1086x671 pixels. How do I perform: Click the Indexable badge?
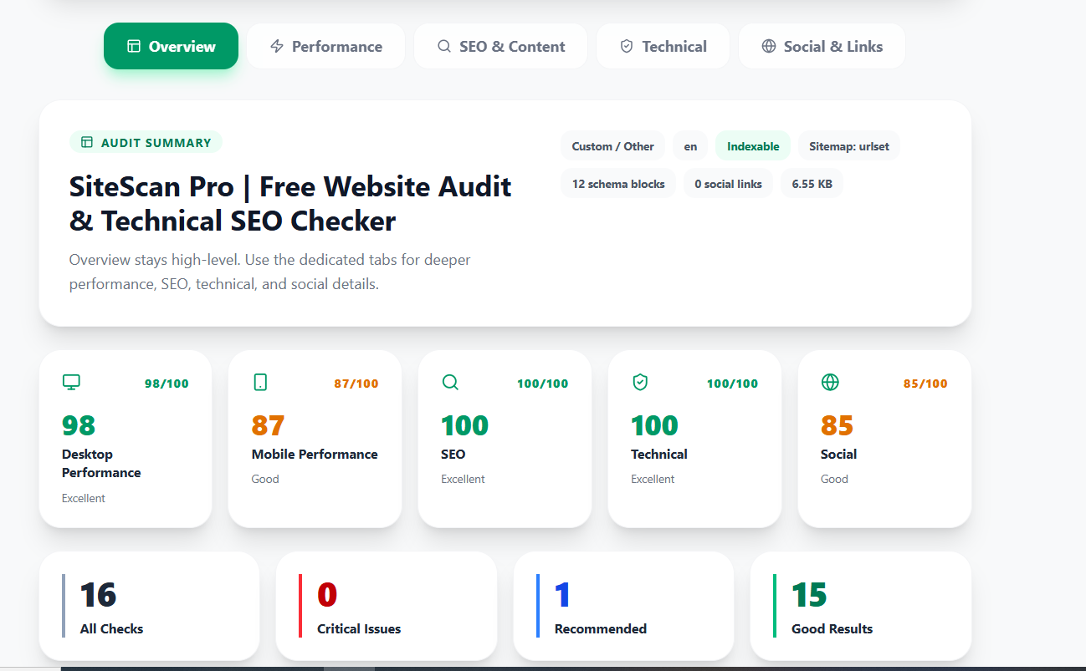click(752, 145)
